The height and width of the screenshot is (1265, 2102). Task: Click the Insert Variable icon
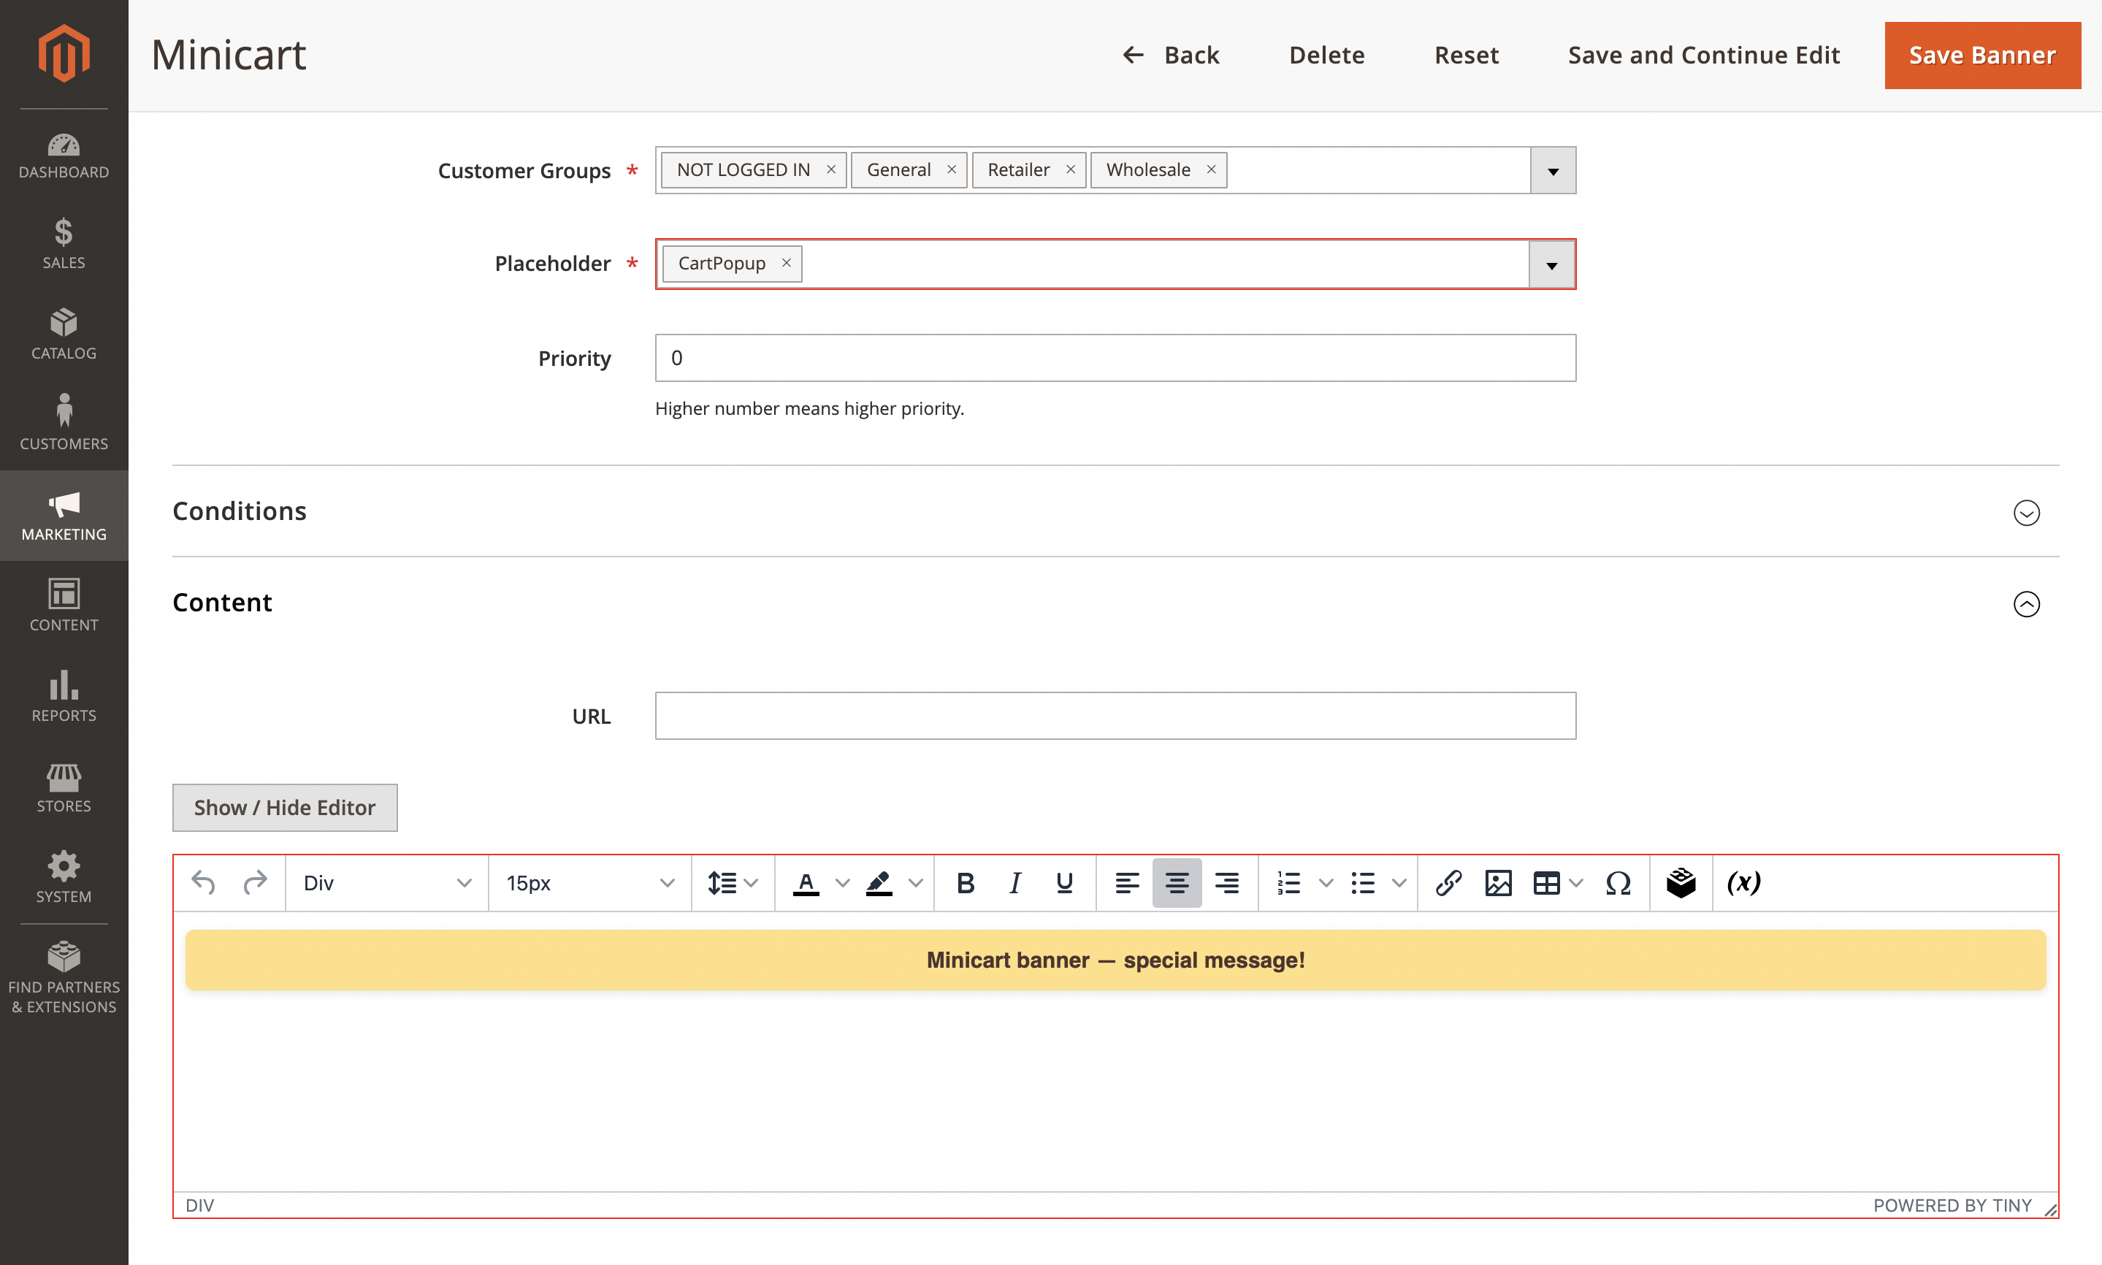point(1743,883)
